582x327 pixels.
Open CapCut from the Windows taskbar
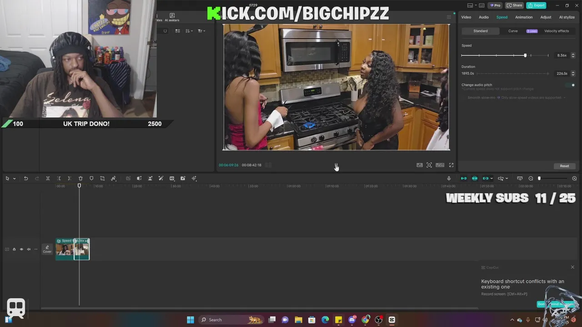point(392,320)
